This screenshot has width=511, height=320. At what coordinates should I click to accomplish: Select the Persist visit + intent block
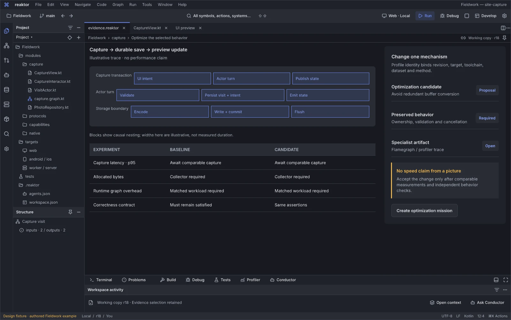243,95
